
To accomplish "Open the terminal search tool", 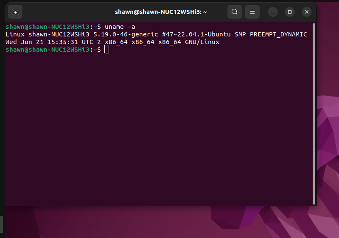I will coord(235,12).
